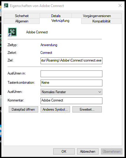Click the Kommentar field with Adobe Connect
Image resolution: width=126 pixels, height=158 pixels.
tap(71, 101)
